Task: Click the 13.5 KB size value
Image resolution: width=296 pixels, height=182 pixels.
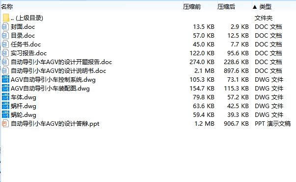Action: pyautogui.click(x=204, y=27)
